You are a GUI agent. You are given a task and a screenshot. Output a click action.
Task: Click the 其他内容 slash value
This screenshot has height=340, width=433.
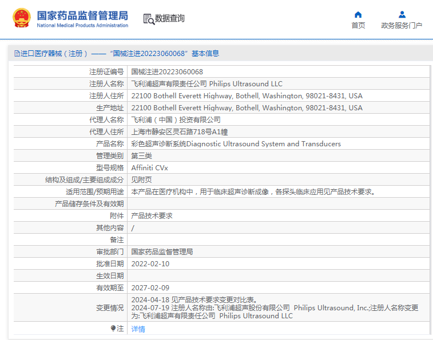tap(133, 228)
